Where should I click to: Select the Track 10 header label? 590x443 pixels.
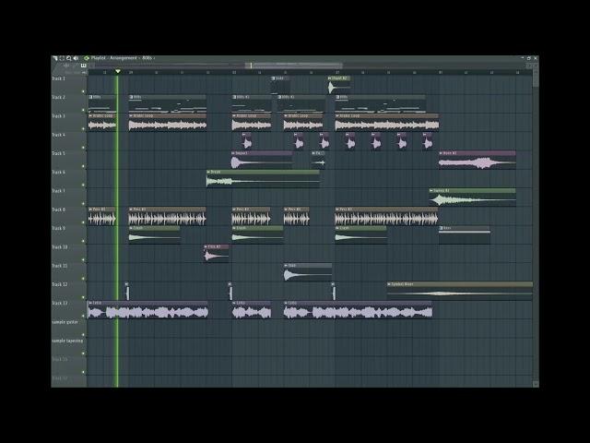(x=59, y=247)
